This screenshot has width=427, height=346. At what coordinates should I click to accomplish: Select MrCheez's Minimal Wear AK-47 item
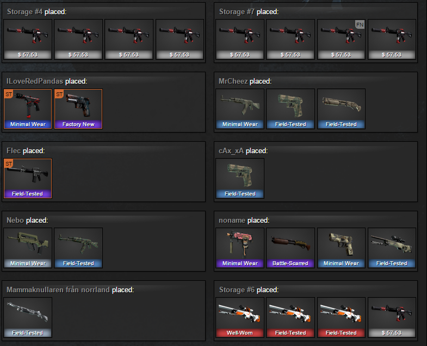(x=240, y=109)
